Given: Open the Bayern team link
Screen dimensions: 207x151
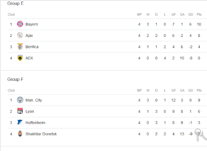Looking at the screenshot, I should pos(32,24).
